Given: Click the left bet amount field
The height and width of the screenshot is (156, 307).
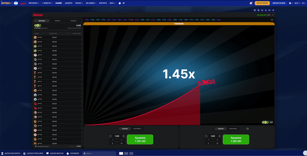Looking at the screenshot, I should click(117, 136).
